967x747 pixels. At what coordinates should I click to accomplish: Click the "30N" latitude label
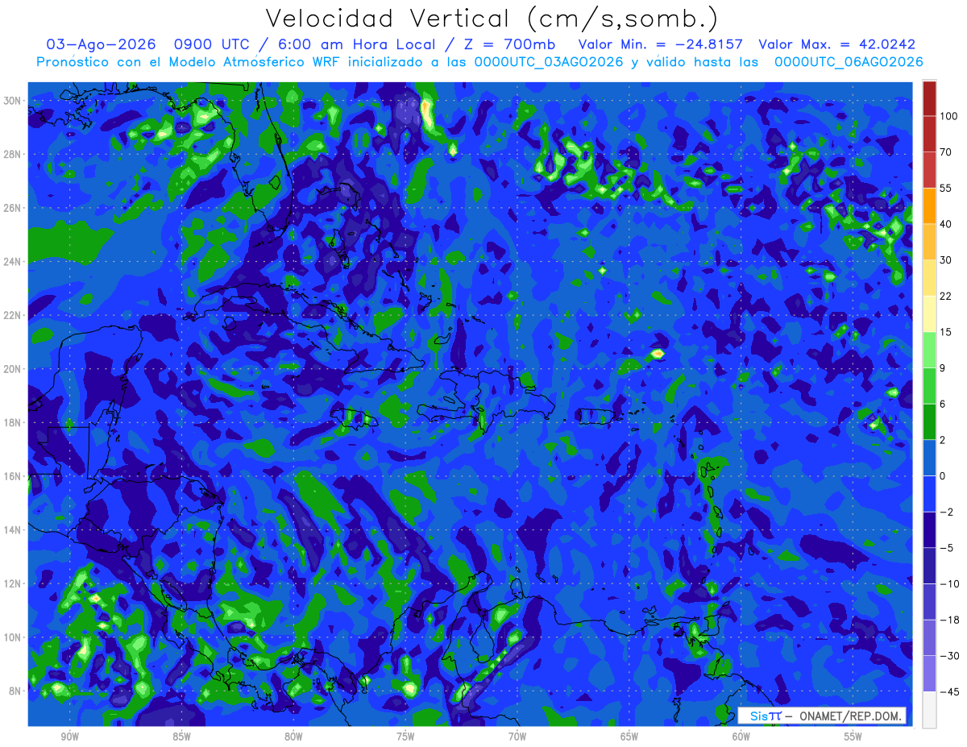tap(12, 101)
